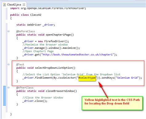Click '//Maximize the Browser window' comment

(x=45, y=45)
